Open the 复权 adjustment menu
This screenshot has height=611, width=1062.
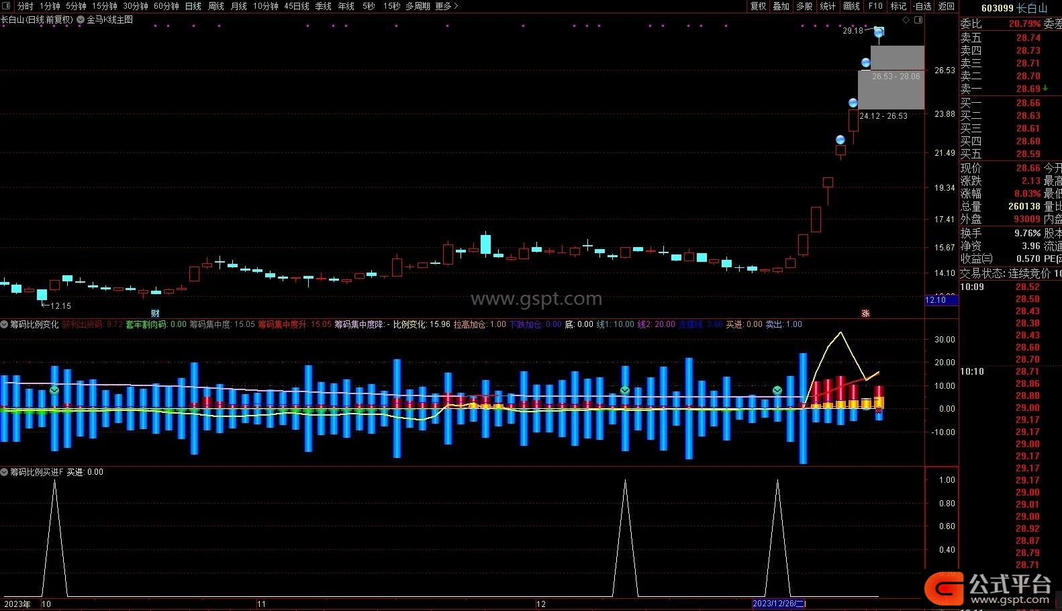pos(758,6)
